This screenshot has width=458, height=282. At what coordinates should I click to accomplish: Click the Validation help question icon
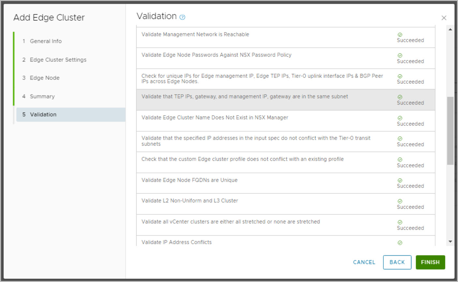click(x=183, y=17)
